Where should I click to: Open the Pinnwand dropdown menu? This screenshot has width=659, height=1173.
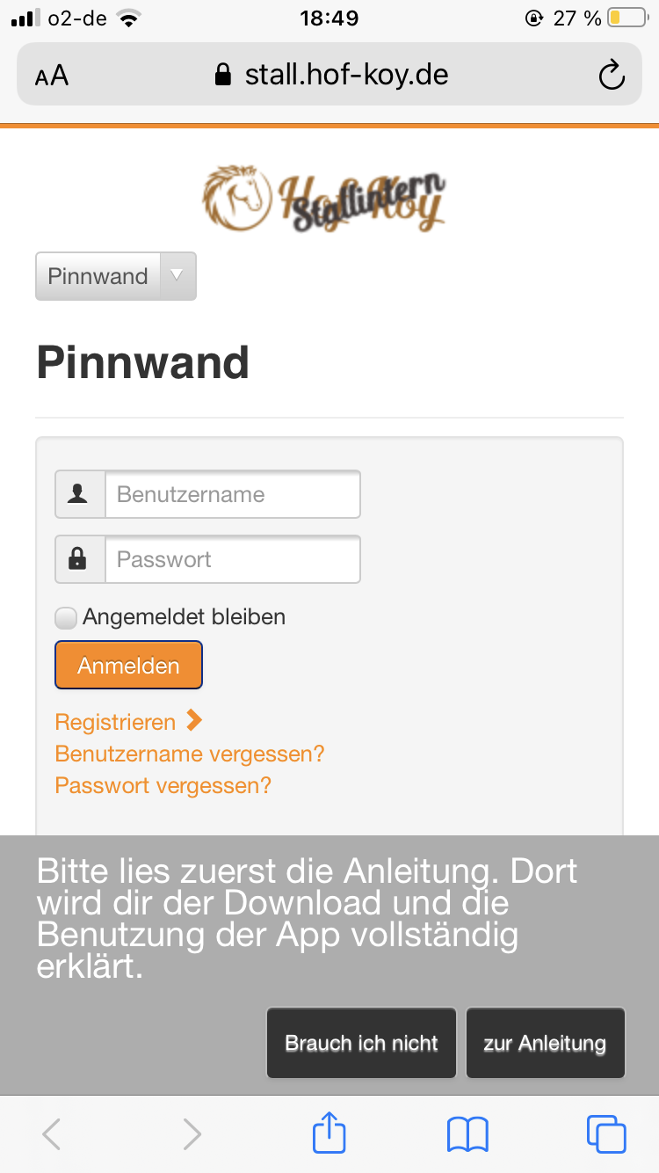point(115,276)
